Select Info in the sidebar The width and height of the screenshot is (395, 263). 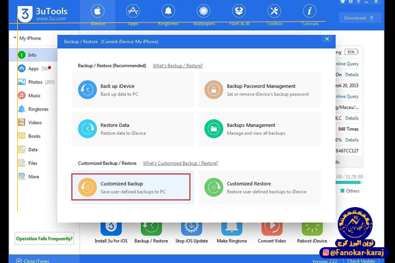32,55
